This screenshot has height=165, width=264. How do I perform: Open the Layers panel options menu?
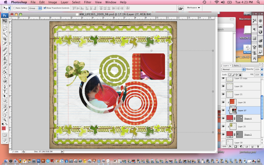(x=262, y=66)
